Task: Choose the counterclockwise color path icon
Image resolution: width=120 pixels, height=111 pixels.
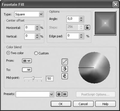Action: (x=65, y=69)
